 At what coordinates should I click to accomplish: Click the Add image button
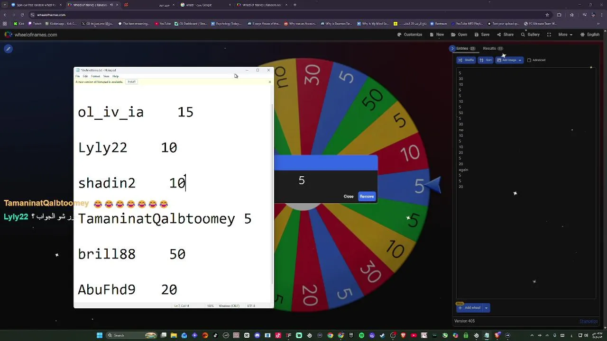tap(506, 60)
